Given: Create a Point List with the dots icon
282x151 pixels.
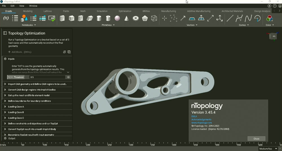Looking at the screenshot, I should pyautogui.click(x=173, y=18).
